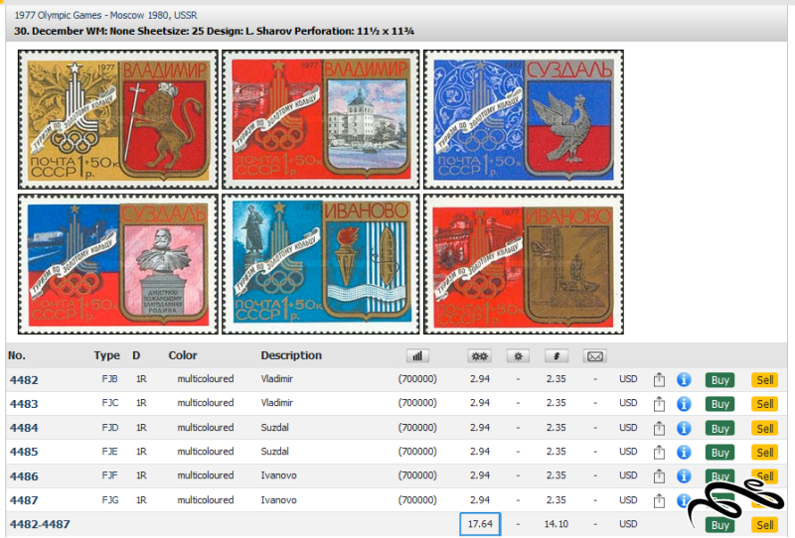
Task: Click the issued quantity chart icon header
Action: click(417, 356)
